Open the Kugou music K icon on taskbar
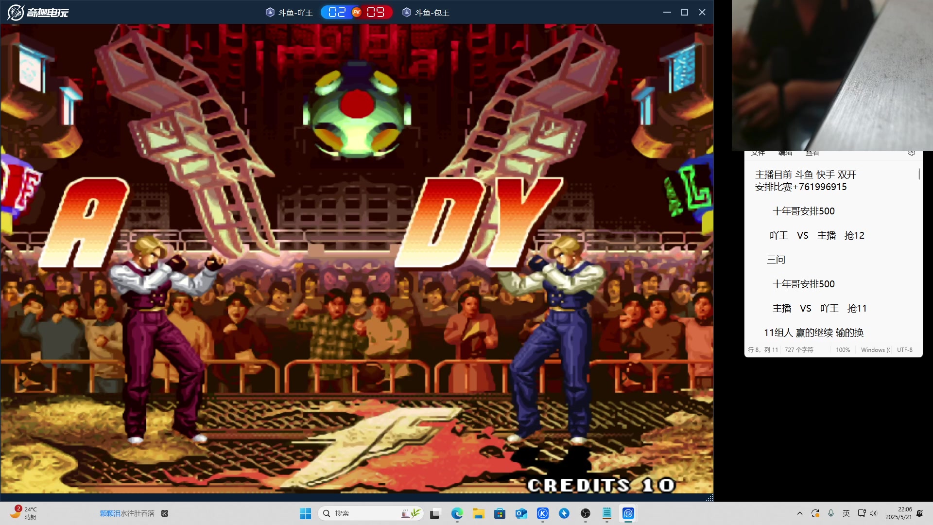Image resolution: width=933 pixels, height=525 pixels. (x=543, y=513)
